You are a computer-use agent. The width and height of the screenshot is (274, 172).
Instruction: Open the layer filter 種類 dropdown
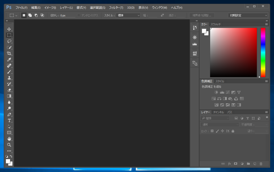(215, 118)
